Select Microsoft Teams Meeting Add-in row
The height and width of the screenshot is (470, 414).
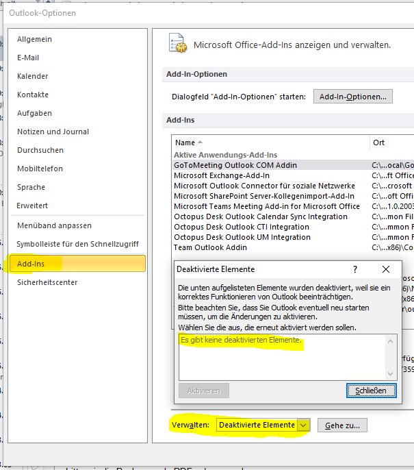click(x=294, y=206)
